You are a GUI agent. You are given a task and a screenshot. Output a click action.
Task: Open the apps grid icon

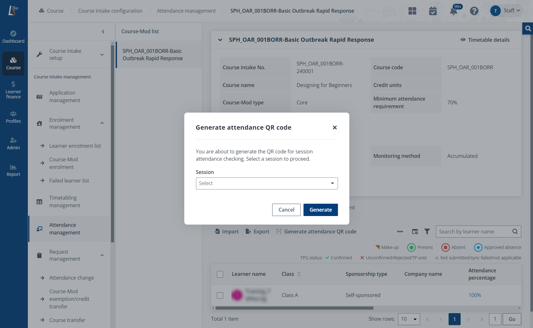[x=412, y=11]
